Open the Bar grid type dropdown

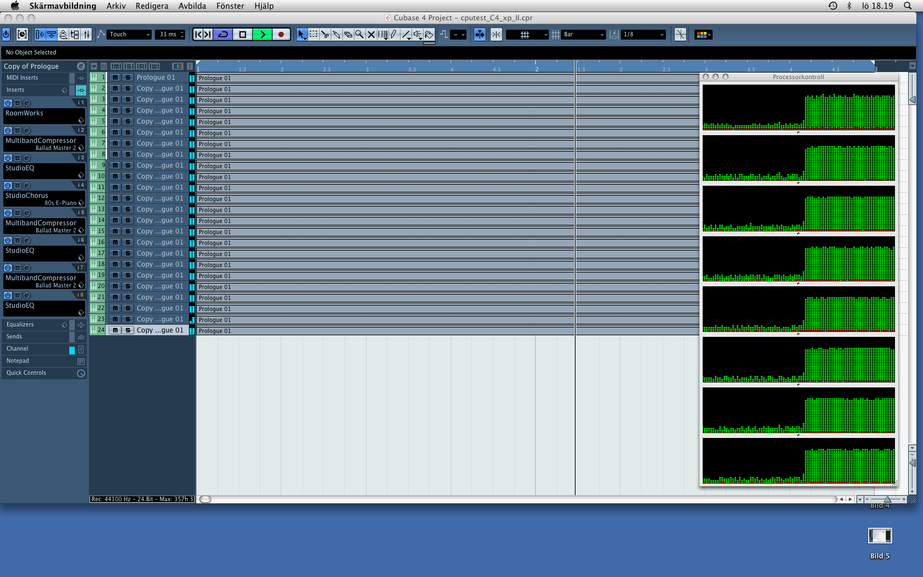[583, 35]
